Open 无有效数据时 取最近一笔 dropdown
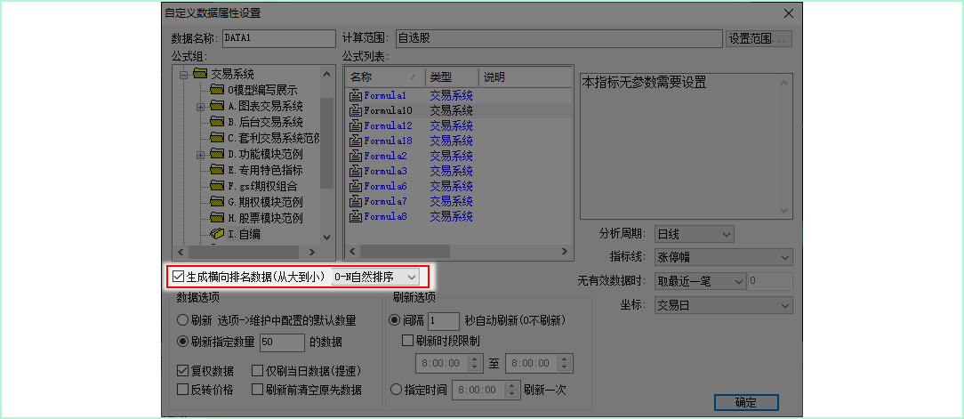This screenshot has width=964, height=419. pyautogui.click(x=700, y=282)
